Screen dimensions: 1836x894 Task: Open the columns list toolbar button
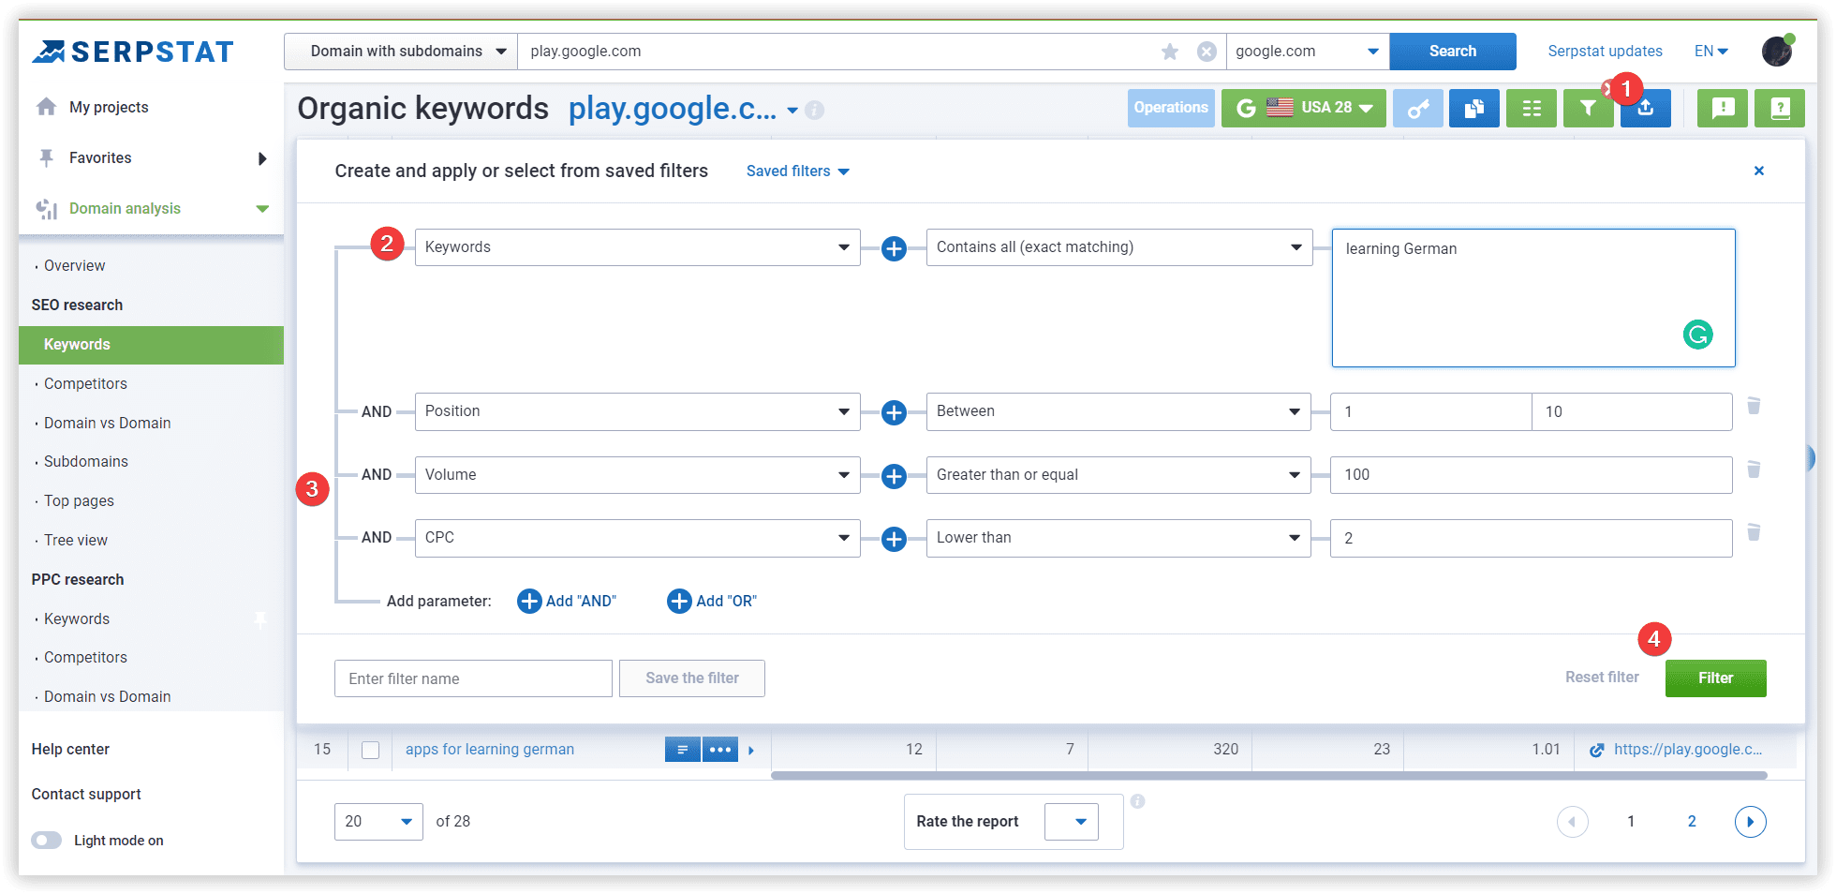point(1532,108)
